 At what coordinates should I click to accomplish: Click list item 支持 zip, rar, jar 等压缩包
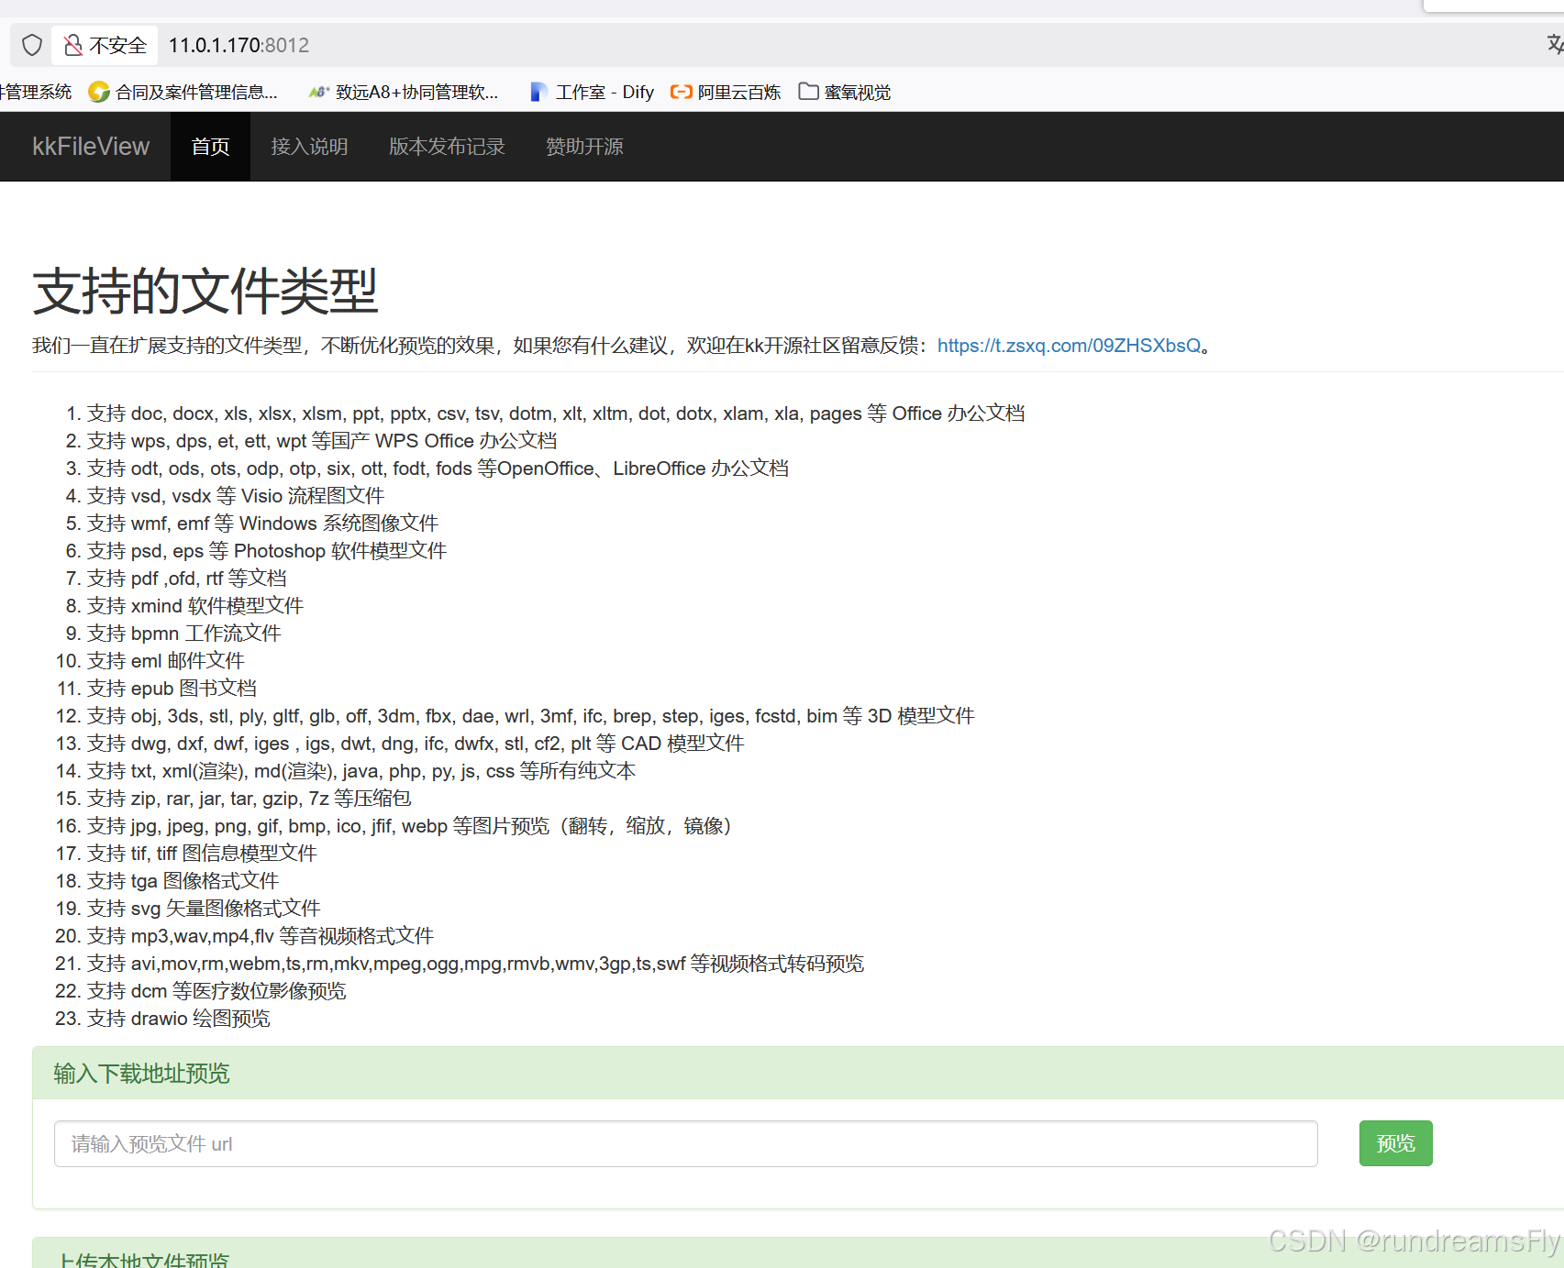(x=250, y=799)
